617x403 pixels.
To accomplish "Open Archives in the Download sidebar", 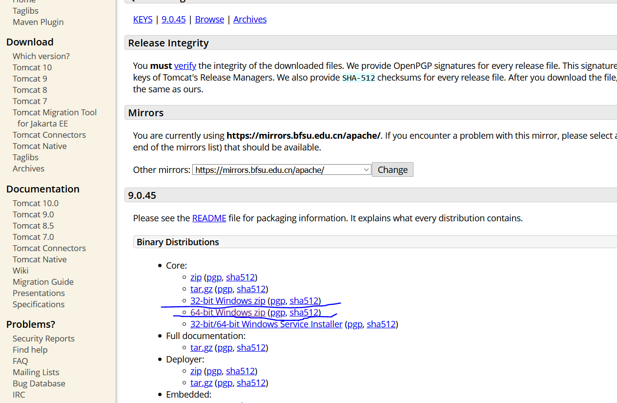I will point(28,169).
